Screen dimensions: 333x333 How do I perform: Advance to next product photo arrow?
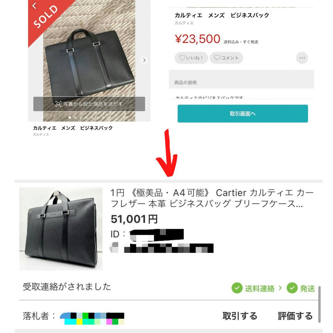[x=144, y=60]
